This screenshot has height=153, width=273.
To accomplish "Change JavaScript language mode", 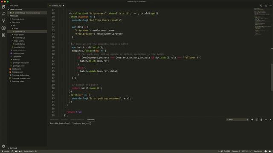I will 258,151.
